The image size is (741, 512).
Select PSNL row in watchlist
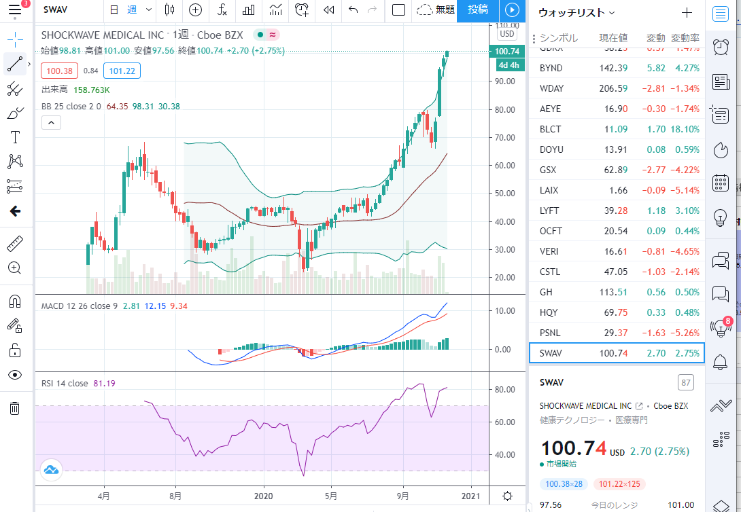(x=617, y=333)
